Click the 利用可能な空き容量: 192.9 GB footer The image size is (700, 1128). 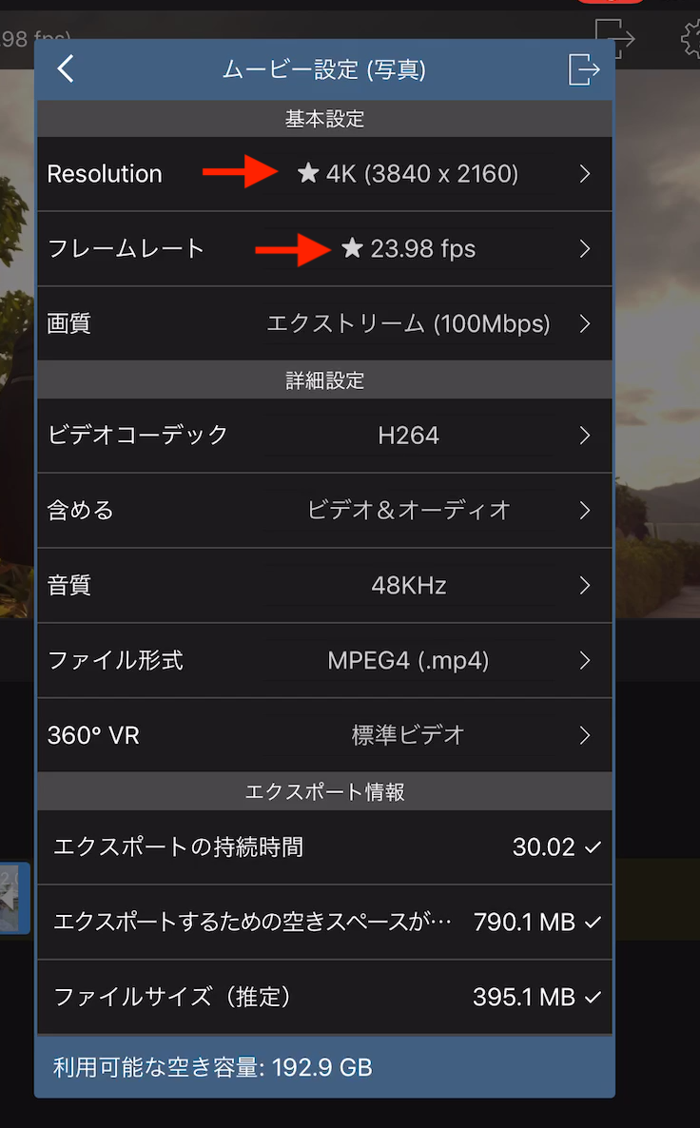(x=213, y=1067)
